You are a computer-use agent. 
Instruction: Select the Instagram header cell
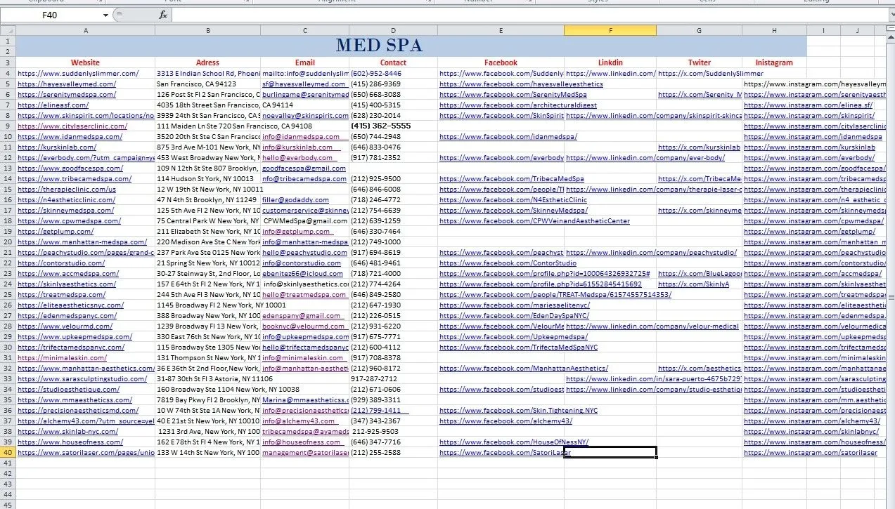pyautogui.click(x=774, y=62)
